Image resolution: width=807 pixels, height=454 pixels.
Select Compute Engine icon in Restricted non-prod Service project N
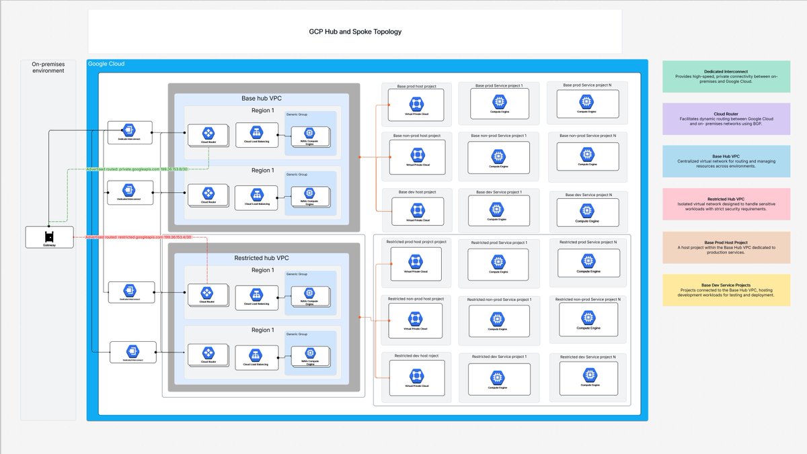[x=588, y=317]
